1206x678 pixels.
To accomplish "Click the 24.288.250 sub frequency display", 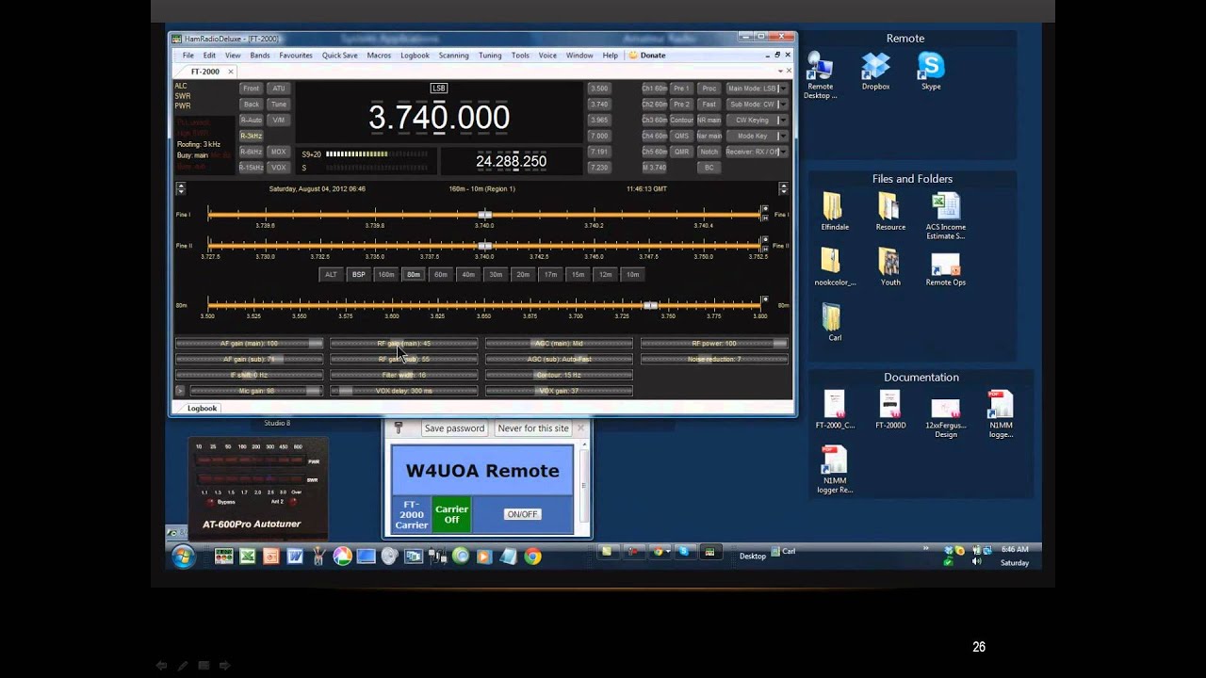I will [x=511, y=161].
